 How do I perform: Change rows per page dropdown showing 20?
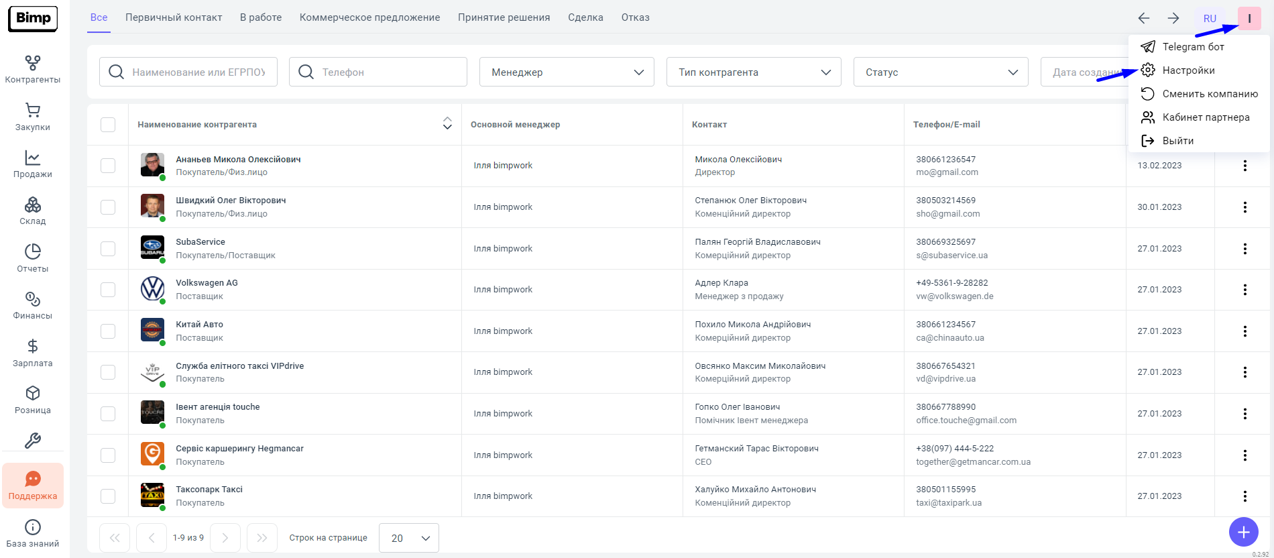409,538
